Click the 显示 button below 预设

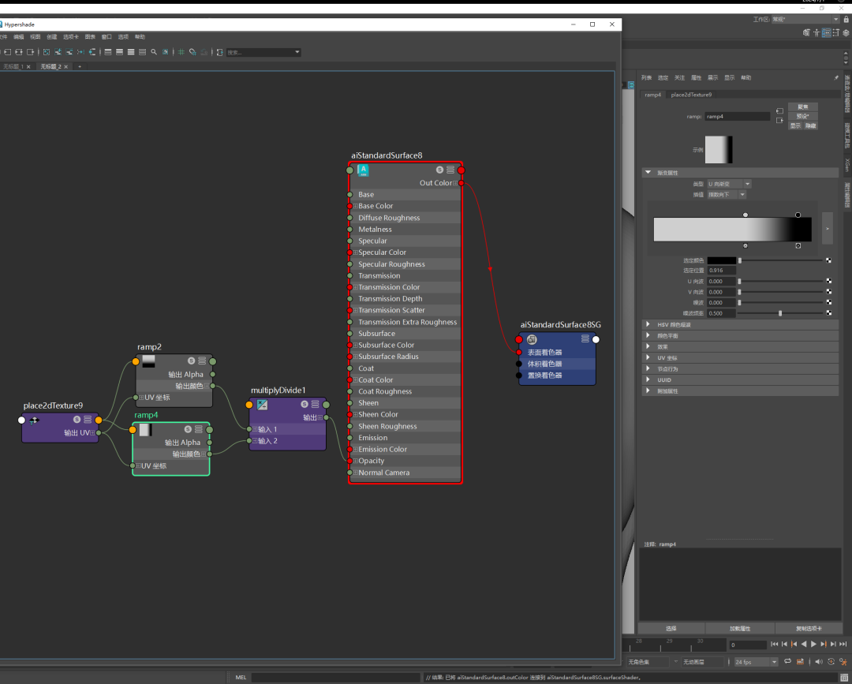[795, 125]
